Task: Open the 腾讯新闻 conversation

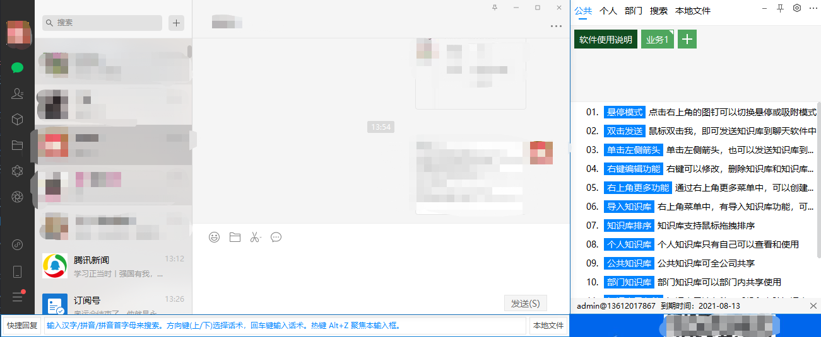Action: 114,266
